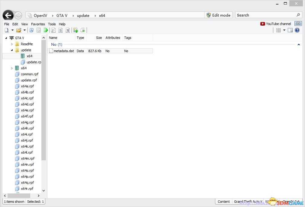Select the metadata.dat file row
The image size is (305, 207).
[100, 51]
